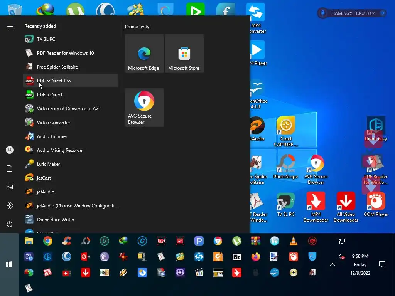Open Free Spider Solitaire in Start menu list
395x296 pixels.
click(x=71, y=67)
